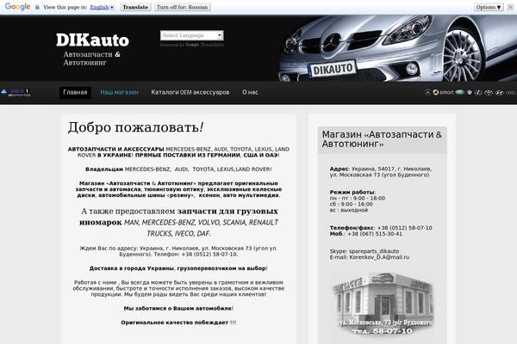
Task: Click the Магазин «Автозапчасти & Автотюнинг» sidebar heading
Action: click(x=382, y=139)
